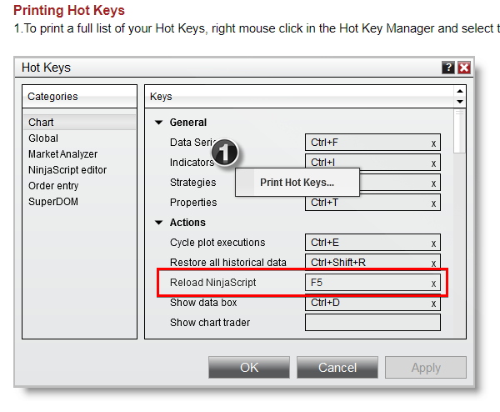This screenshot has width=500, height=412.
Task: Click the Keys list scroll up arrow
Action: [x=459, y=91]
